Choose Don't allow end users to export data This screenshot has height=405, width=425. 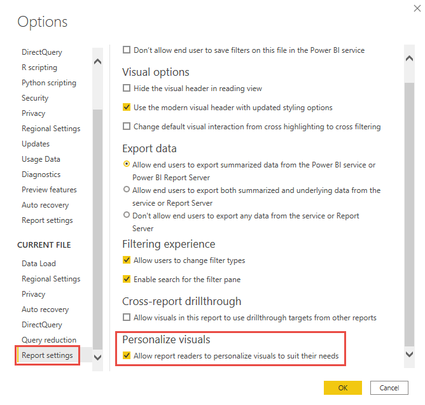coord(127,215)
